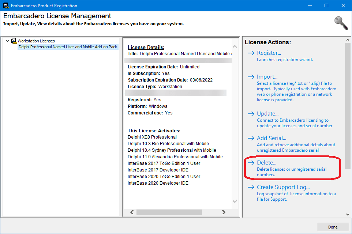The height and width of the screenshot is (234, 352).
Task: Click the Update action description text
Action: click(x=295, y=123)
